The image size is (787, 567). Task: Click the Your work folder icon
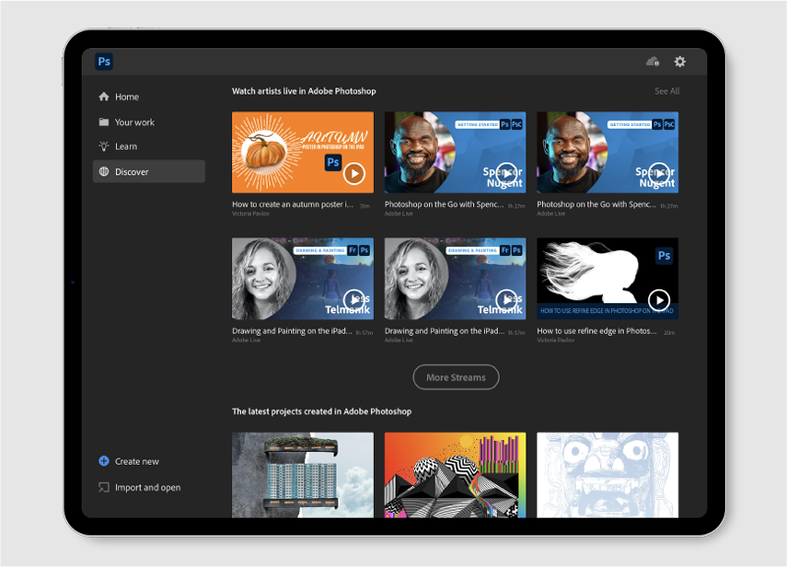click(104, 122)
